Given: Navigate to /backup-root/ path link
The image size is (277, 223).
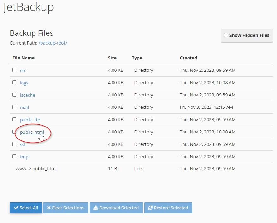Looking at the screenshot, I should (53, 43).
